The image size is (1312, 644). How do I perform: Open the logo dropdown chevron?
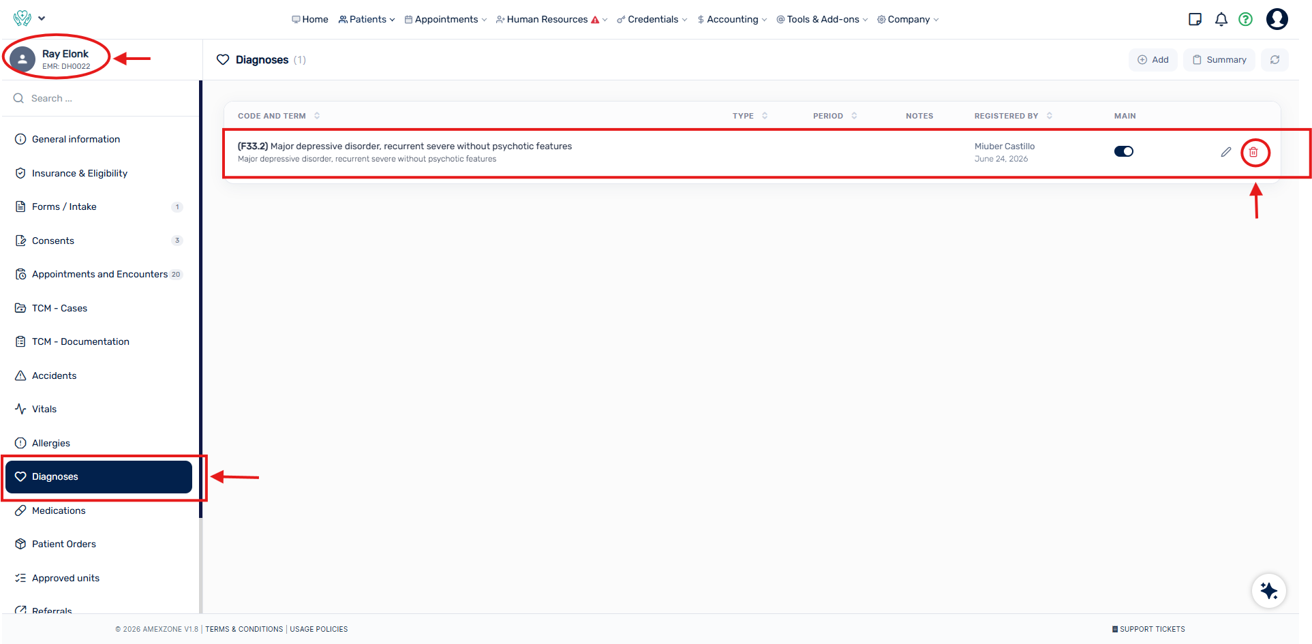[x=42, y=18]
